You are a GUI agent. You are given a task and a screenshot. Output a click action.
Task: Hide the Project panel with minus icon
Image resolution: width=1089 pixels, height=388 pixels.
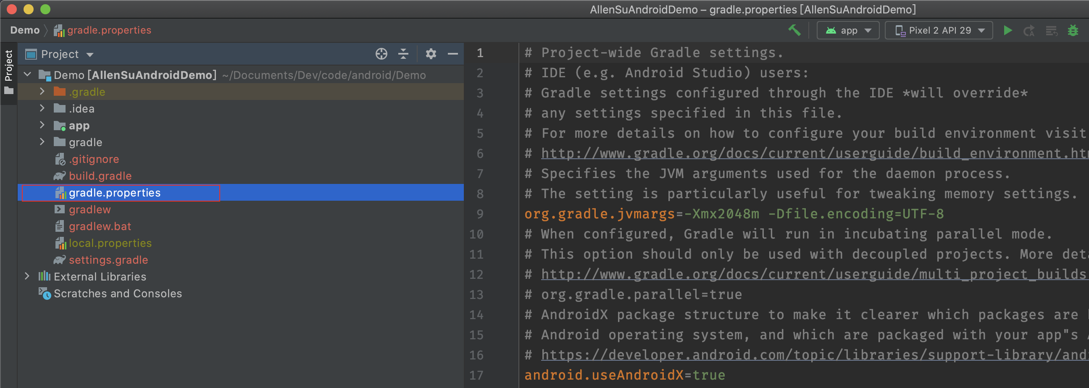tap(453, 54)
